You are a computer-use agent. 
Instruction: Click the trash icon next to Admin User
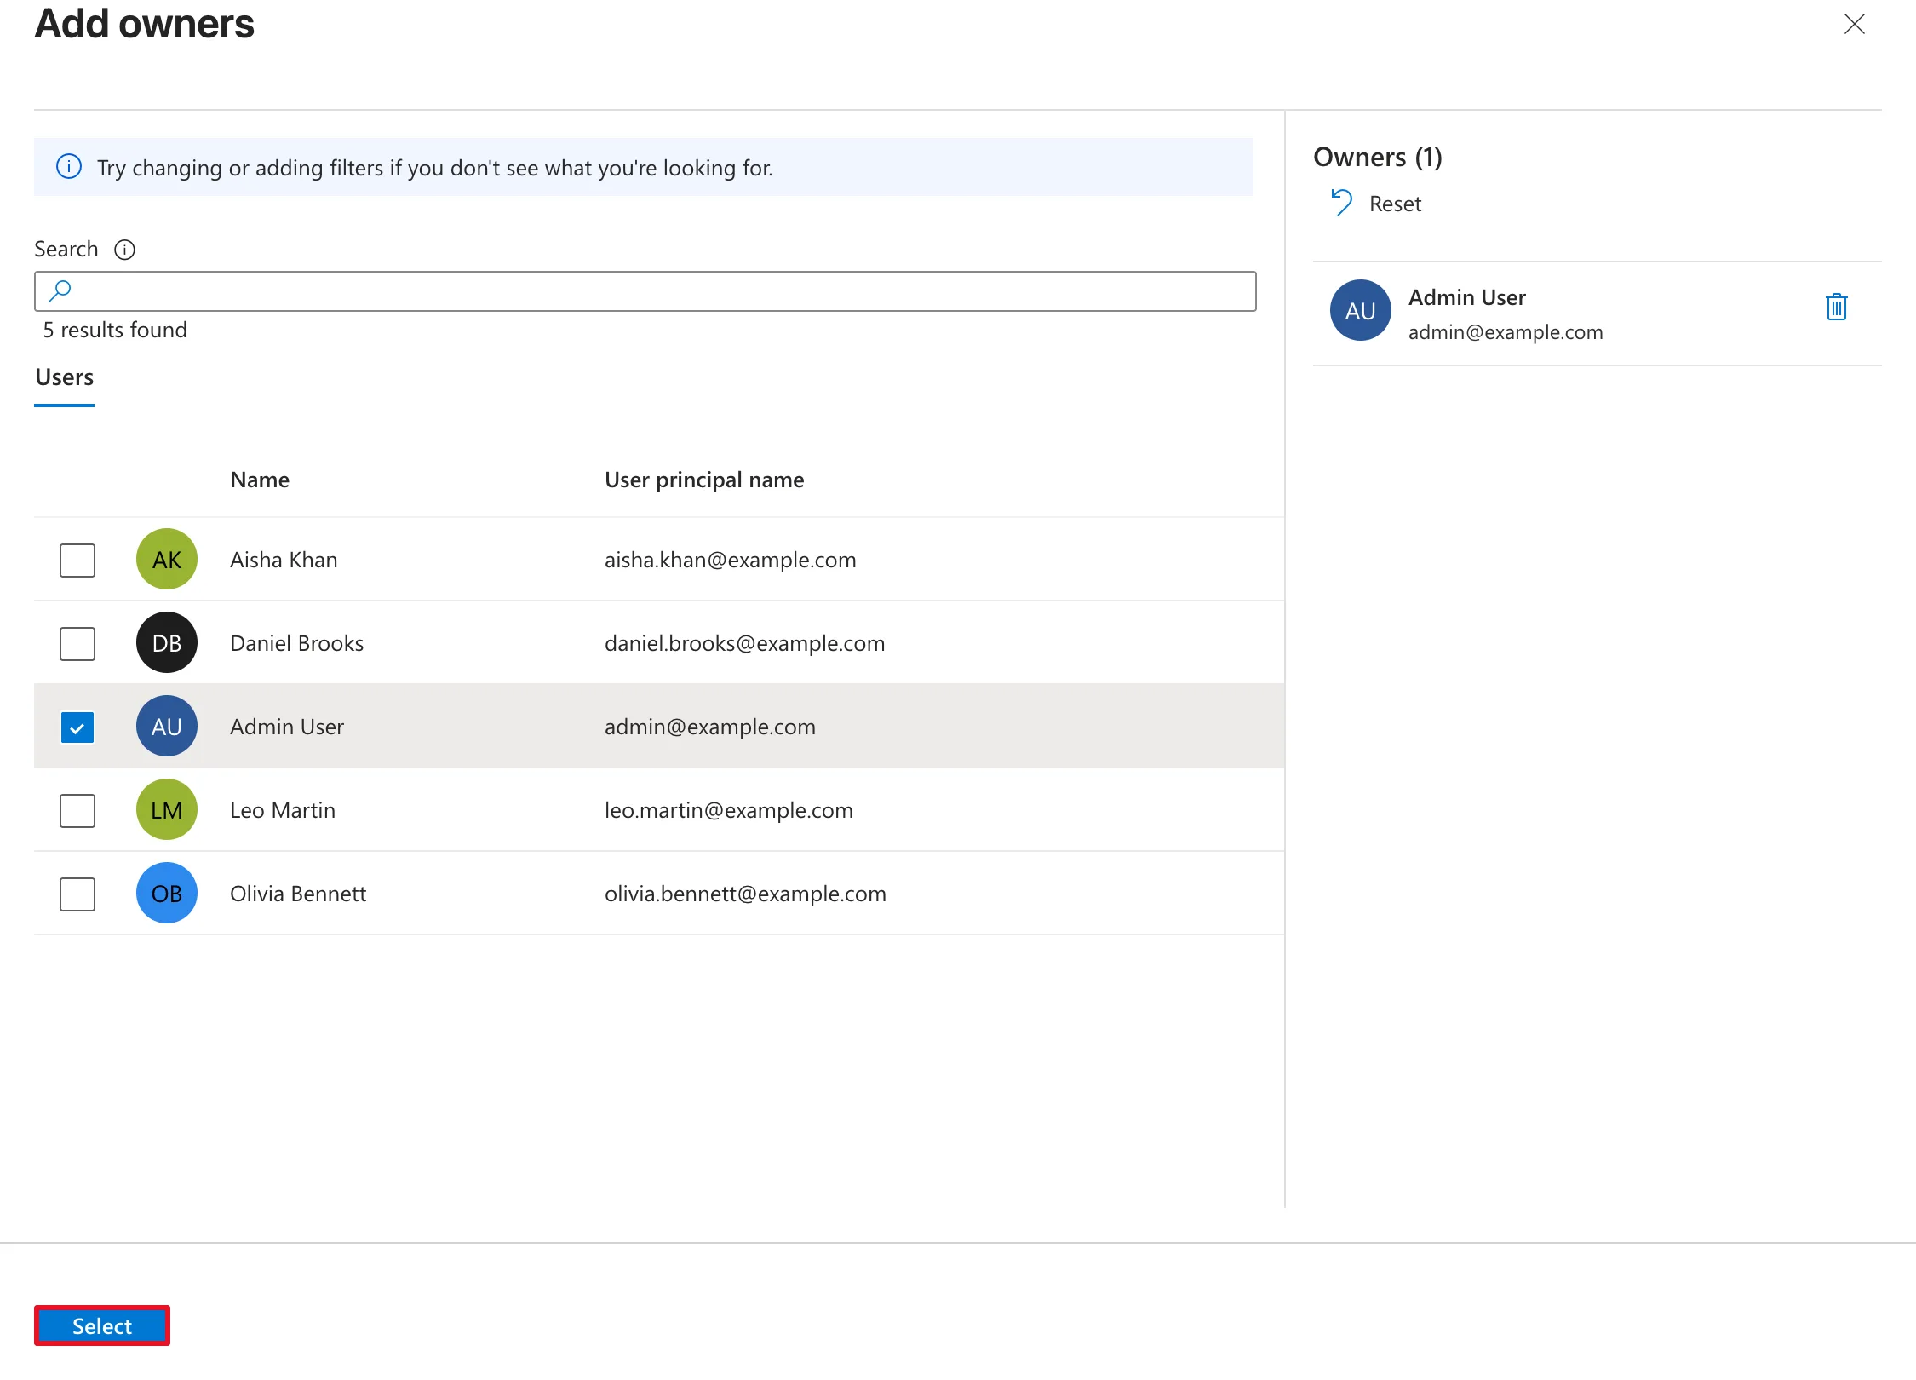pyautogui.click(x=1836, y=307)
